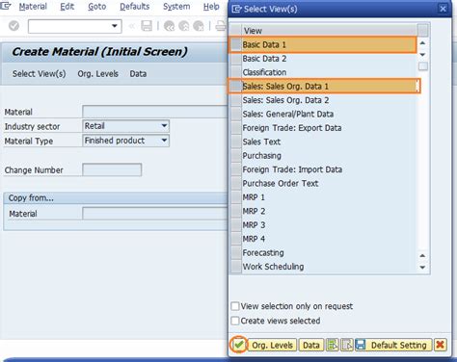This screenshot has width=457, height=362.
Task: Click the command input field
Action: click(x=74, y=26)
